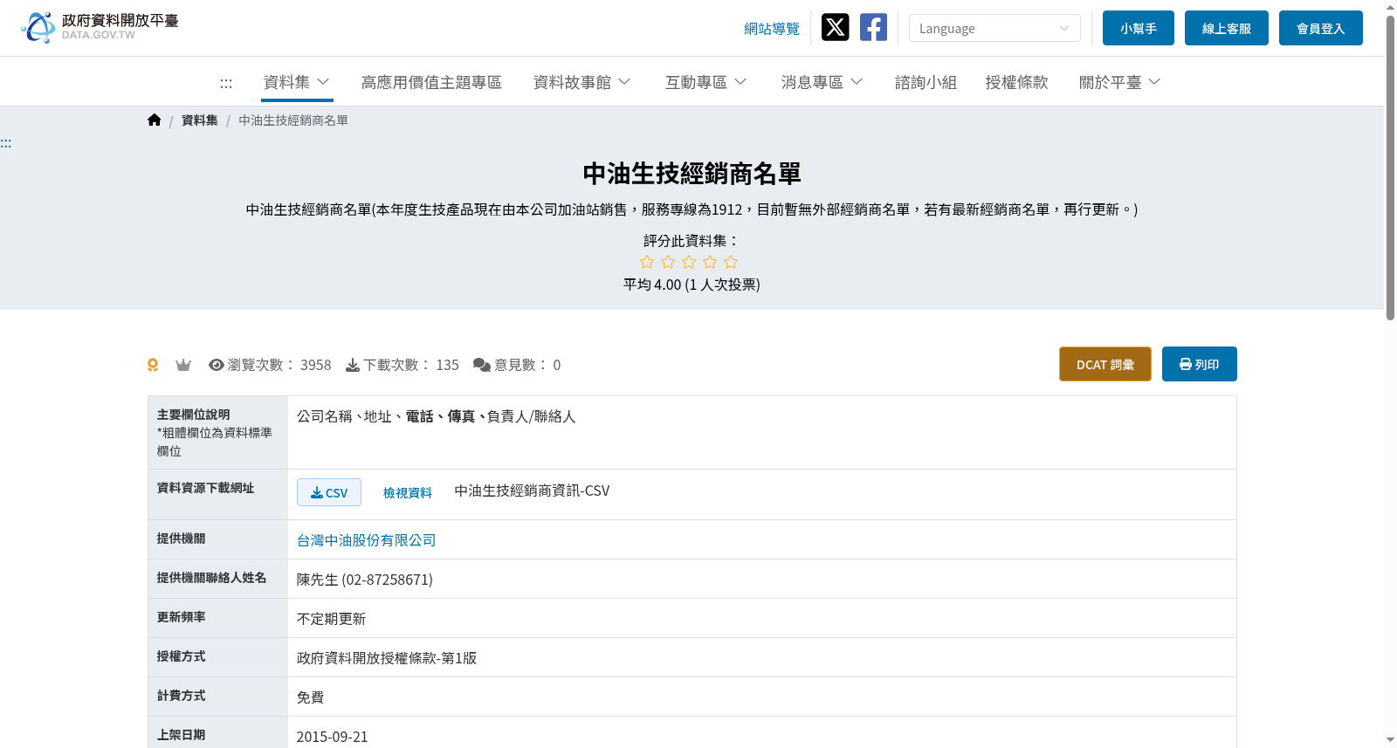This screenshot has height=748, width=1397.
Task: Open the Language dropdown
Action: [x=994, y=28]
